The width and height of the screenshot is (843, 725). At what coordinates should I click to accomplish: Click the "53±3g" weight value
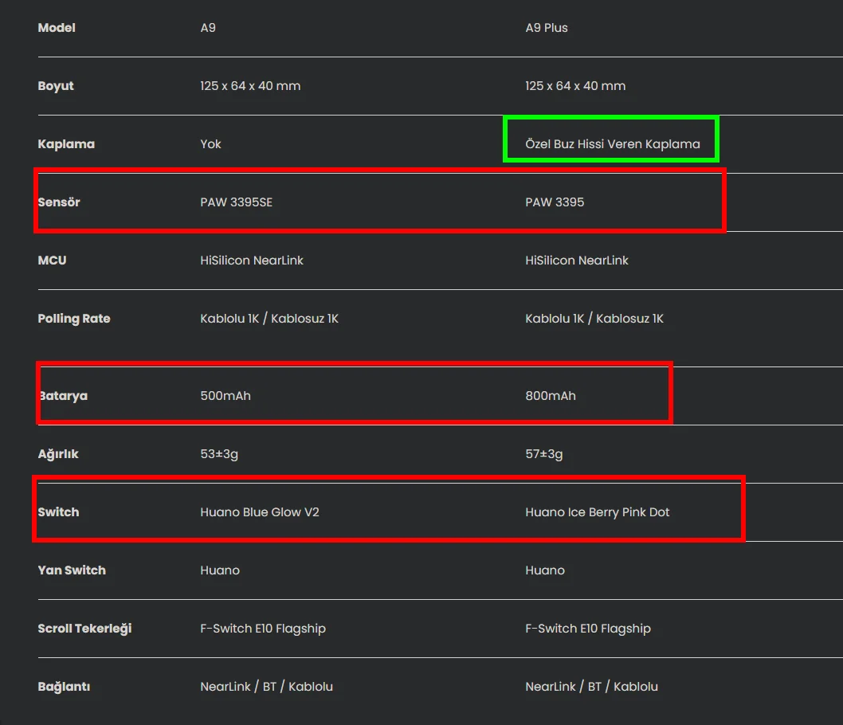coord(219,454)
